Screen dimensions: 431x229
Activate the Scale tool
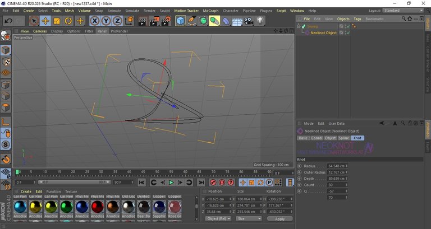click(57, 21)
